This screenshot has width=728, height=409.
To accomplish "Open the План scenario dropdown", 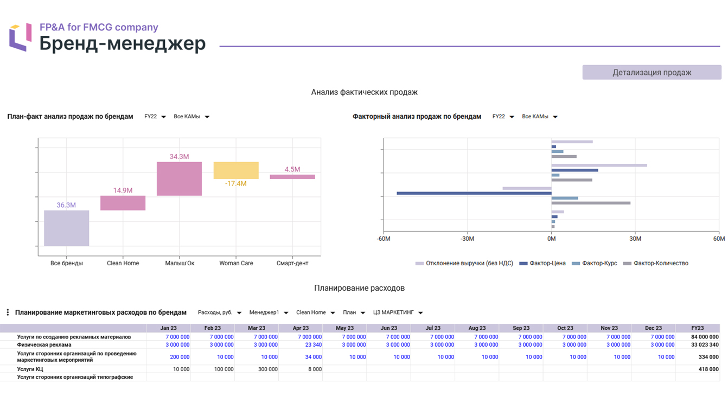I will 354,312.
